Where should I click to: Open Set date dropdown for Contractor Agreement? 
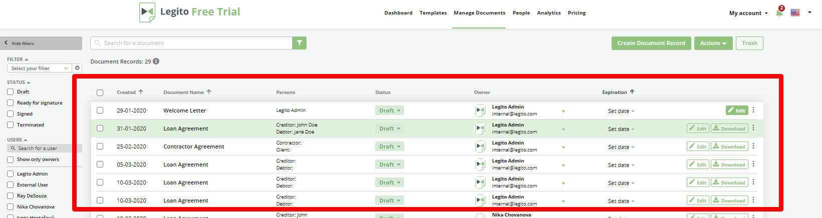[621, 147]
